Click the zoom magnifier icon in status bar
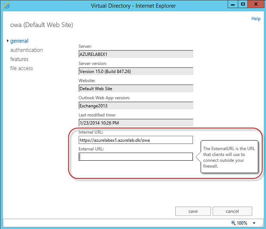Viewport: 266px width, 229px height. pyautogui.click(x=233, y=223)
